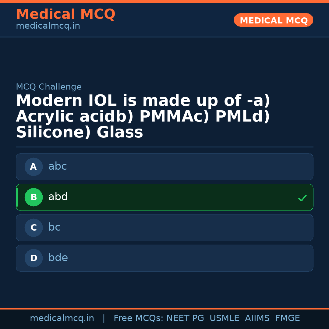Click the NEET PG label
Viewport: 329px width, 329px height.
(x=185, y=318)
